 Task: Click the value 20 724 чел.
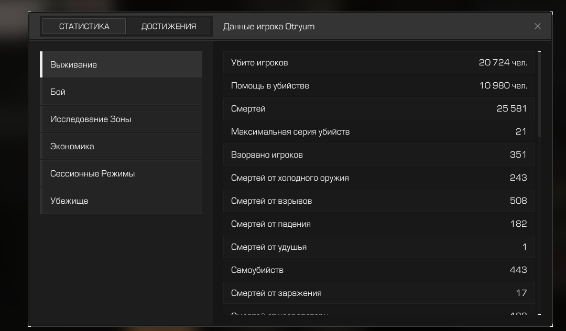pos(503,62)
